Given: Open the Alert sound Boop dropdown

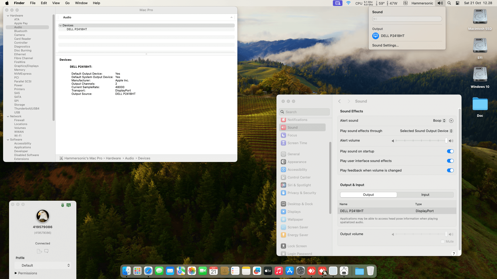Looking at the screenshot, I should click(x=439, y=121).
